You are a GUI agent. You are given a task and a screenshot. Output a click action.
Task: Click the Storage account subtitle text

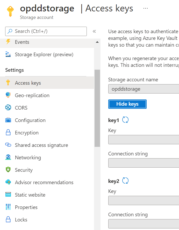click(x=37, y=17)
